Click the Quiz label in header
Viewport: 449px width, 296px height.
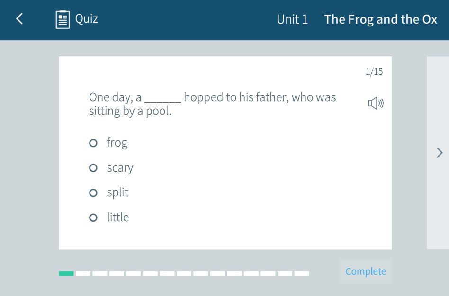pos(87,19)
